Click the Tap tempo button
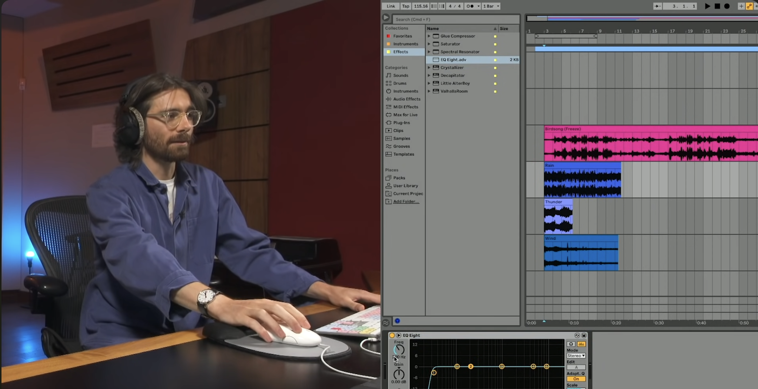Viewport: 758px width, 389px height. (x=406, y=6)
